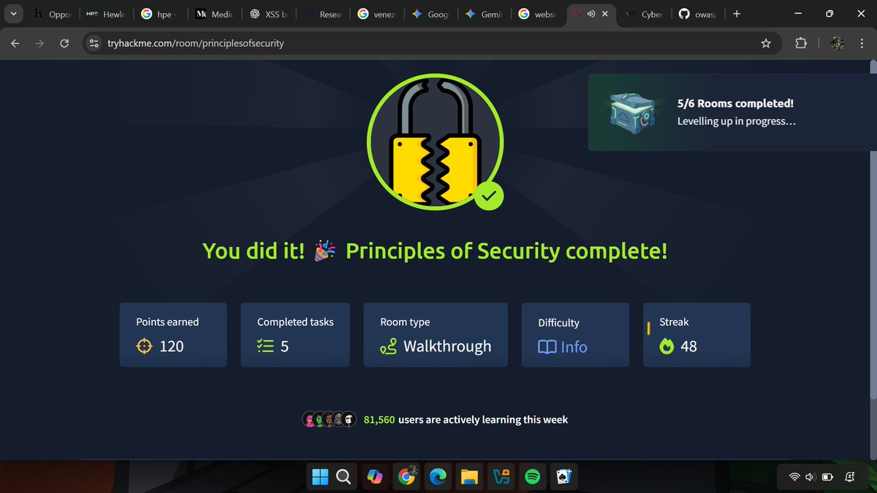Open the Solitaire cards app in taskbar
This screenshot has height=493, width=877.
click(x=563, y=477)
